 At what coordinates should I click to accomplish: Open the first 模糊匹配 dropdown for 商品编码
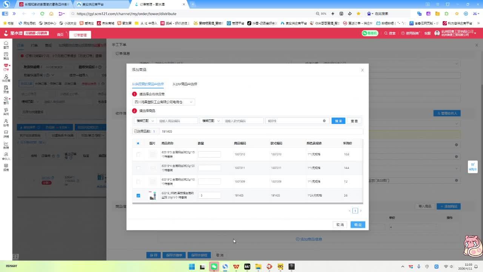pos(145,121)
